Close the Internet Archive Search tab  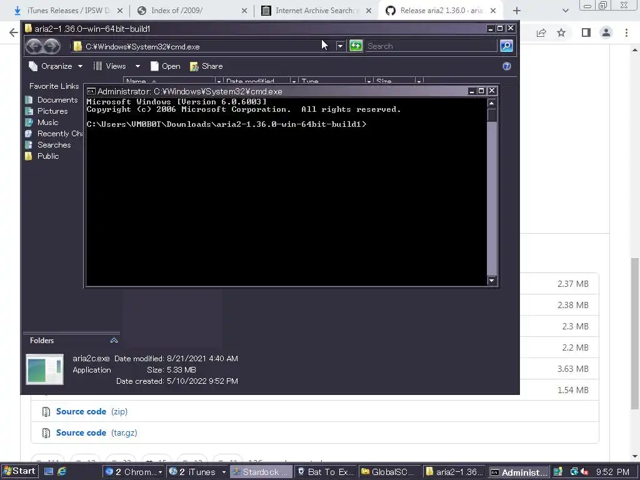(369, 11)
